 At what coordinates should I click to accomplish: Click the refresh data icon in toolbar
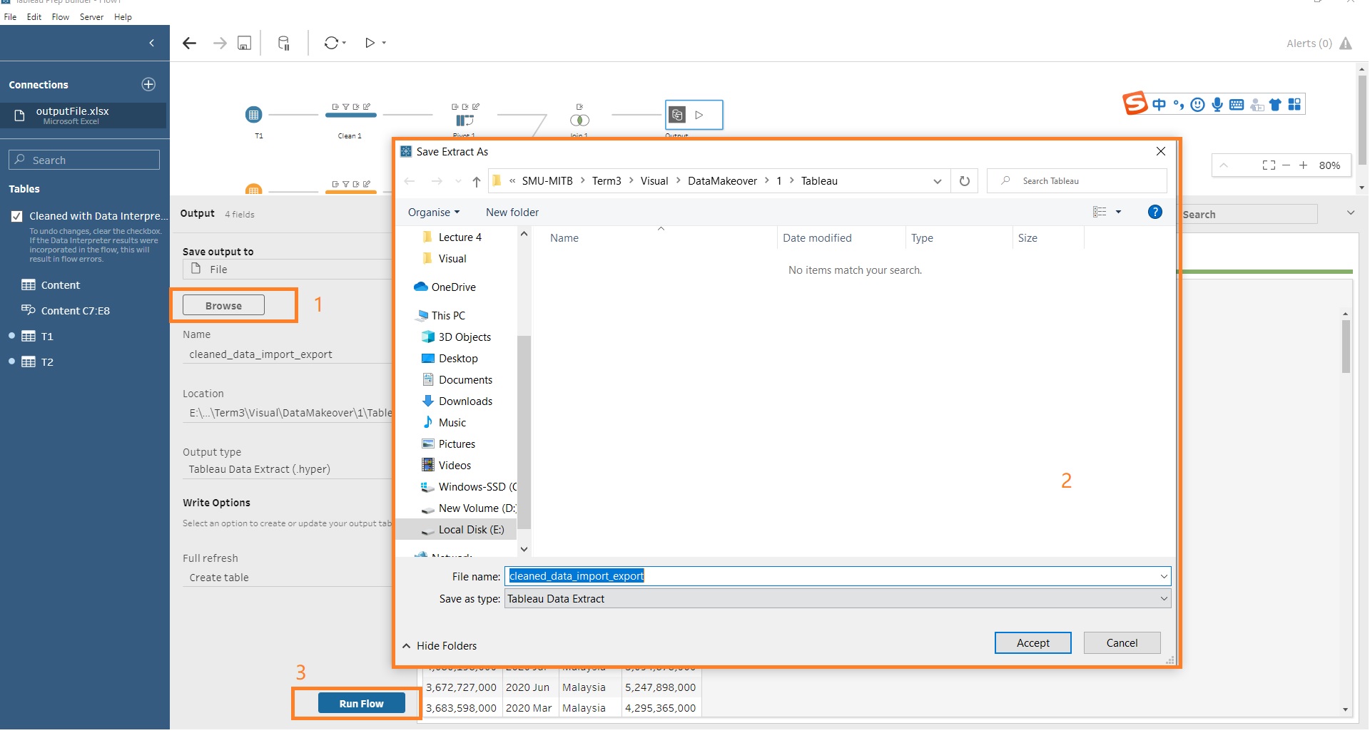(x=331, y=43)
